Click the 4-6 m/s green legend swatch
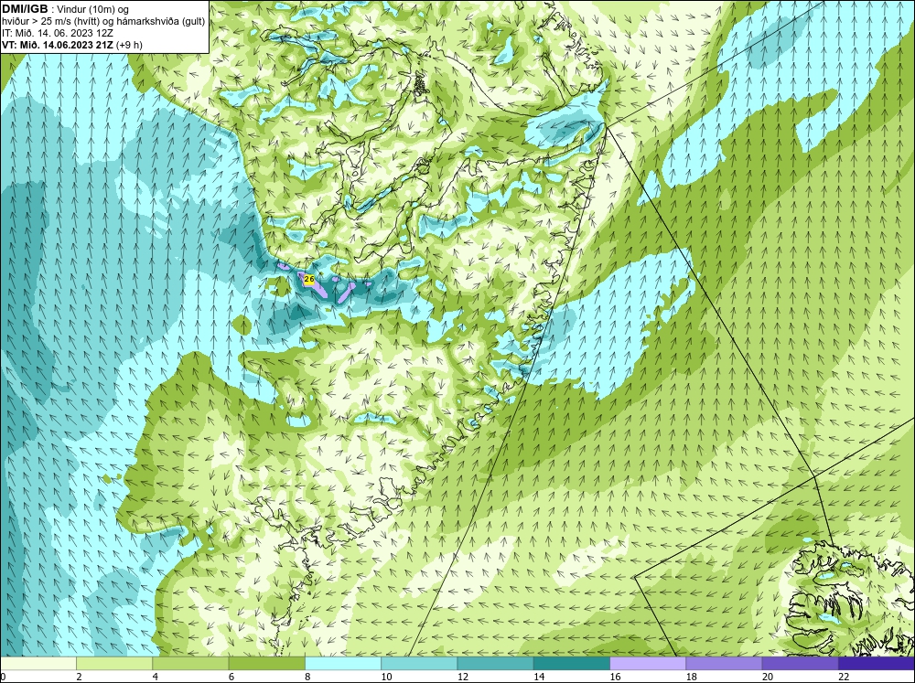Image resolution: width=915 pixels, height=683 pixels. [190, 663]
